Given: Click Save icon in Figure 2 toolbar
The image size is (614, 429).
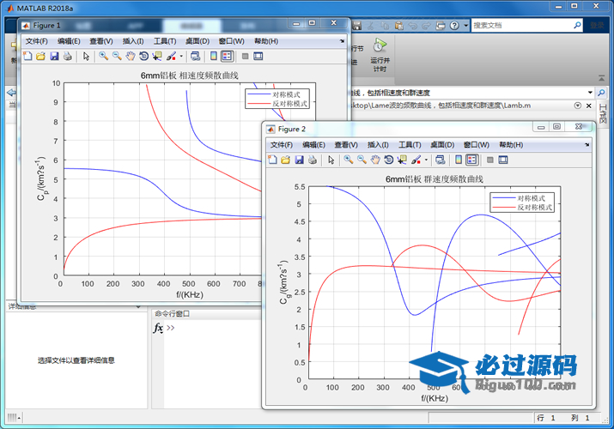Looking at the screenshot, I should point(300,160).
